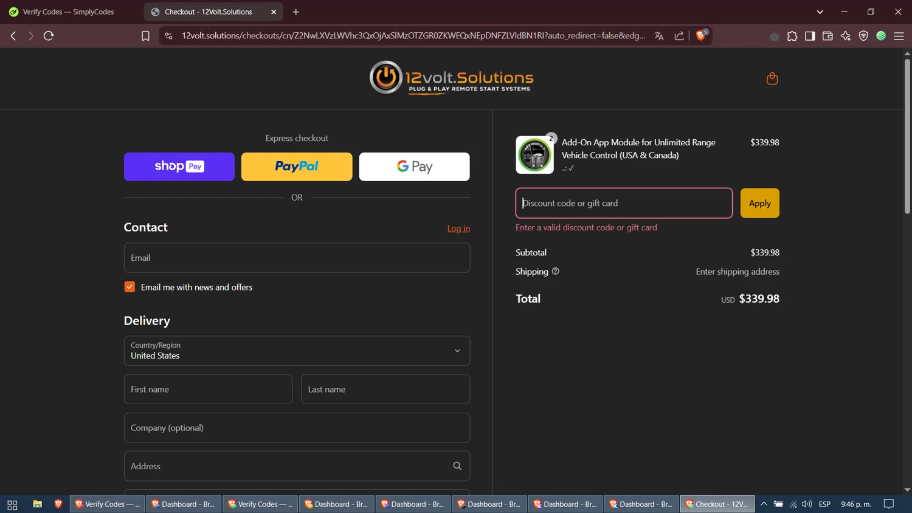Image resolution: width=912 pixels, height=513 pixels.
Task: Open the tab search dropdown arrow
Action: pos(820,12)
